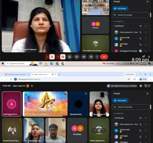The height and width of the screenshot is (143, 153).
Task: Select the Dr. Anita Murmu video tile
Action: [34, 130]
